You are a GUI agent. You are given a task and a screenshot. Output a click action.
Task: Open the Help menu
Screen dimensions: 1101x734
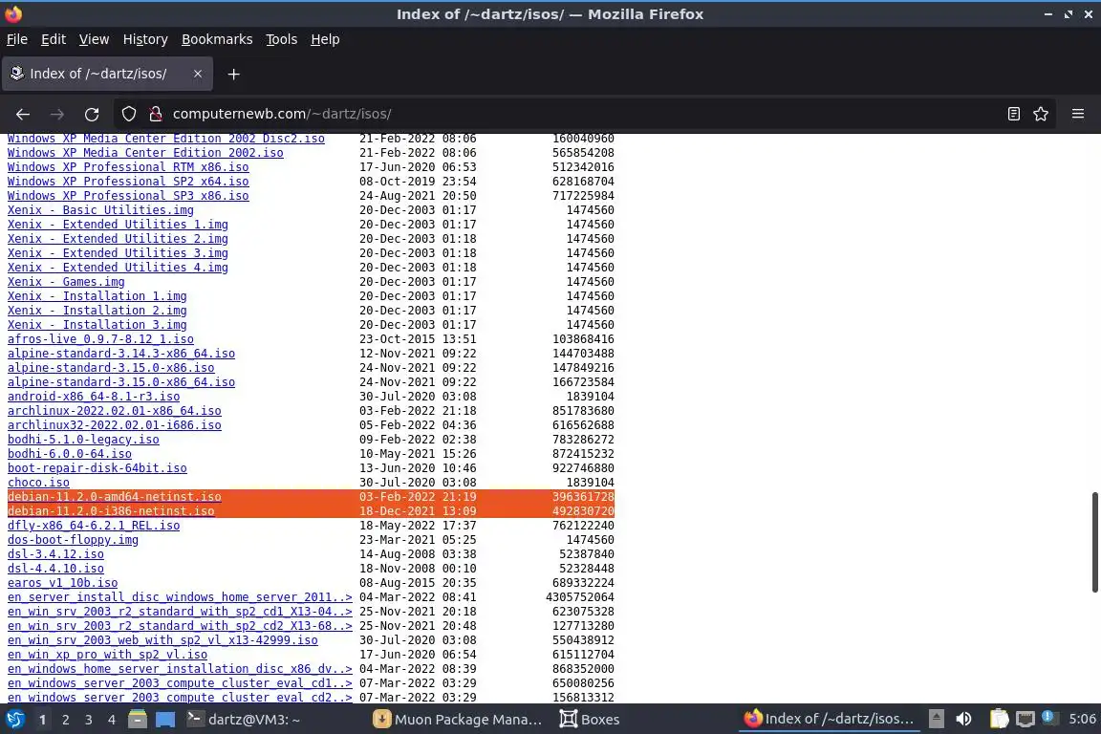pyautogui.click(x=325, y=39)
